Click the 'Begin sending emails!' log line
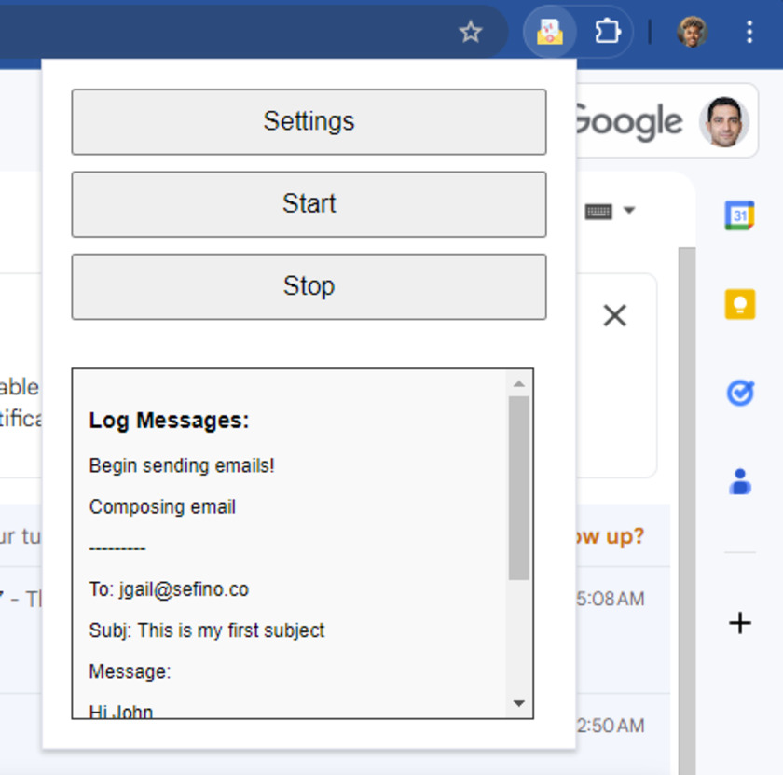The image size is (783, 775). coord(182,465)
